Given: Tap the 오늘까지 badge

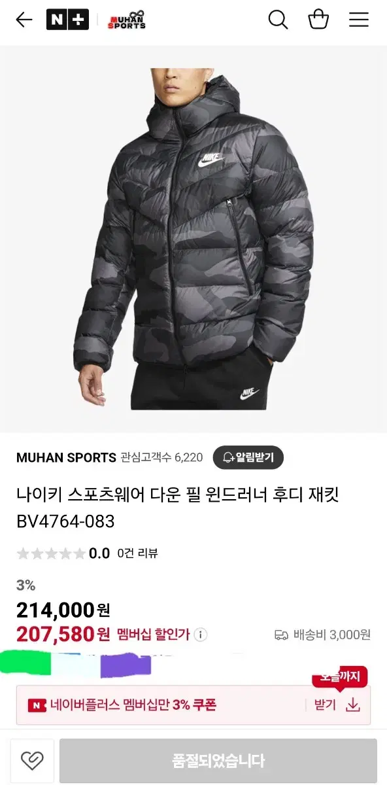Looking at the screenshot, I should tap(340, 677).
